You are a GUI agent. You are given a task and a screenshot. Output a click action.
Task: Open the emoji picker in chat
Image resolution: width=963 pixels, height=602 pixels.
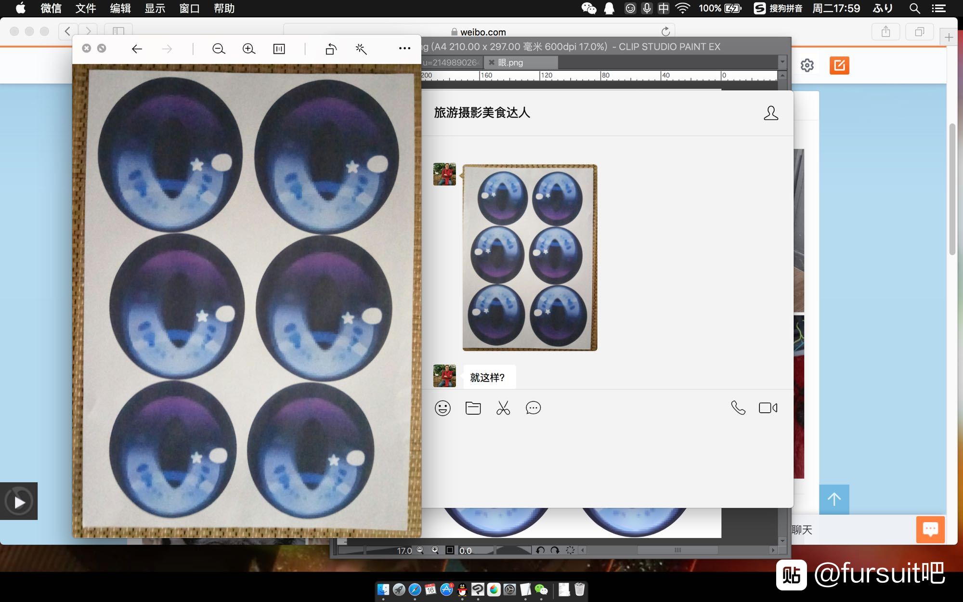442,408
